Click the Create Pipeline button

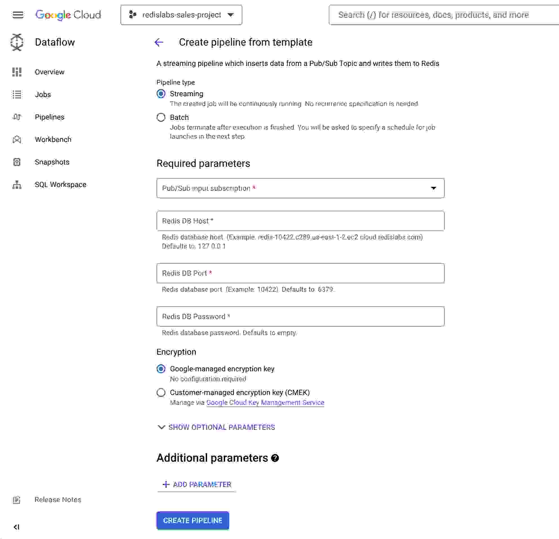click(x=193, y=520)
